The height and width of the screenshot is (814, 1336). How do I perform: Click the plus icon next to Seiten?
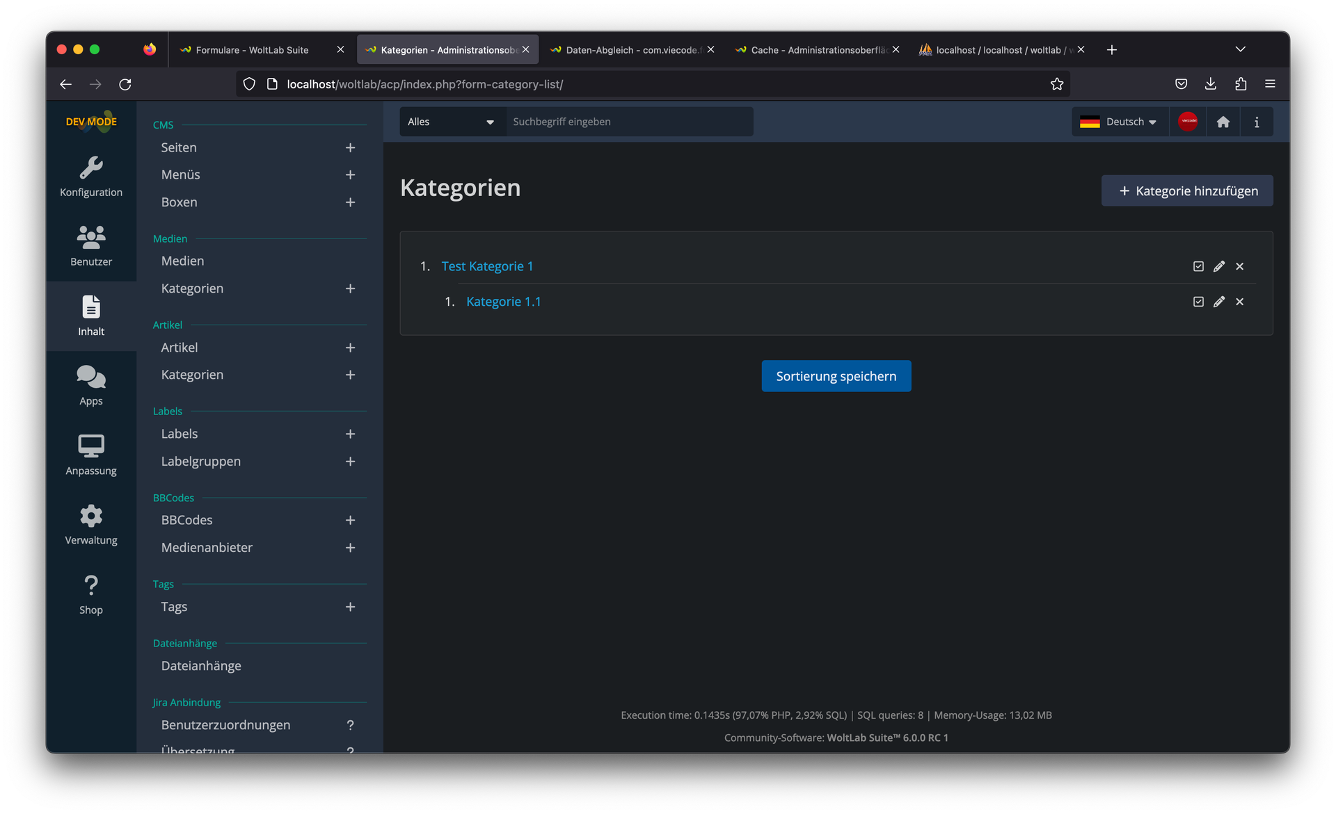click(350, 147)
